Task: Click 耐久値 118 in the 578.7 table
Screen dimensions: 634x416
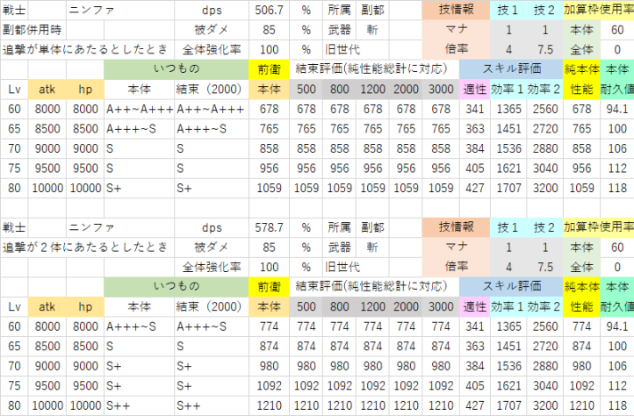Action: click(617, 405)
